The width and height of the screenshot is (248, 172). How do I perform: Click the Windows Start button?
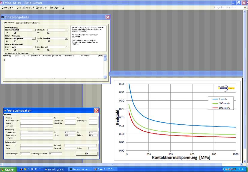click(x=8, y=169)
